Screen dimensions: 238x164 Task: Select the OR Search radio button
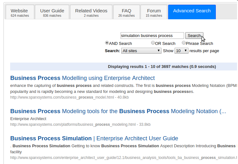click(x=153, y=43)
